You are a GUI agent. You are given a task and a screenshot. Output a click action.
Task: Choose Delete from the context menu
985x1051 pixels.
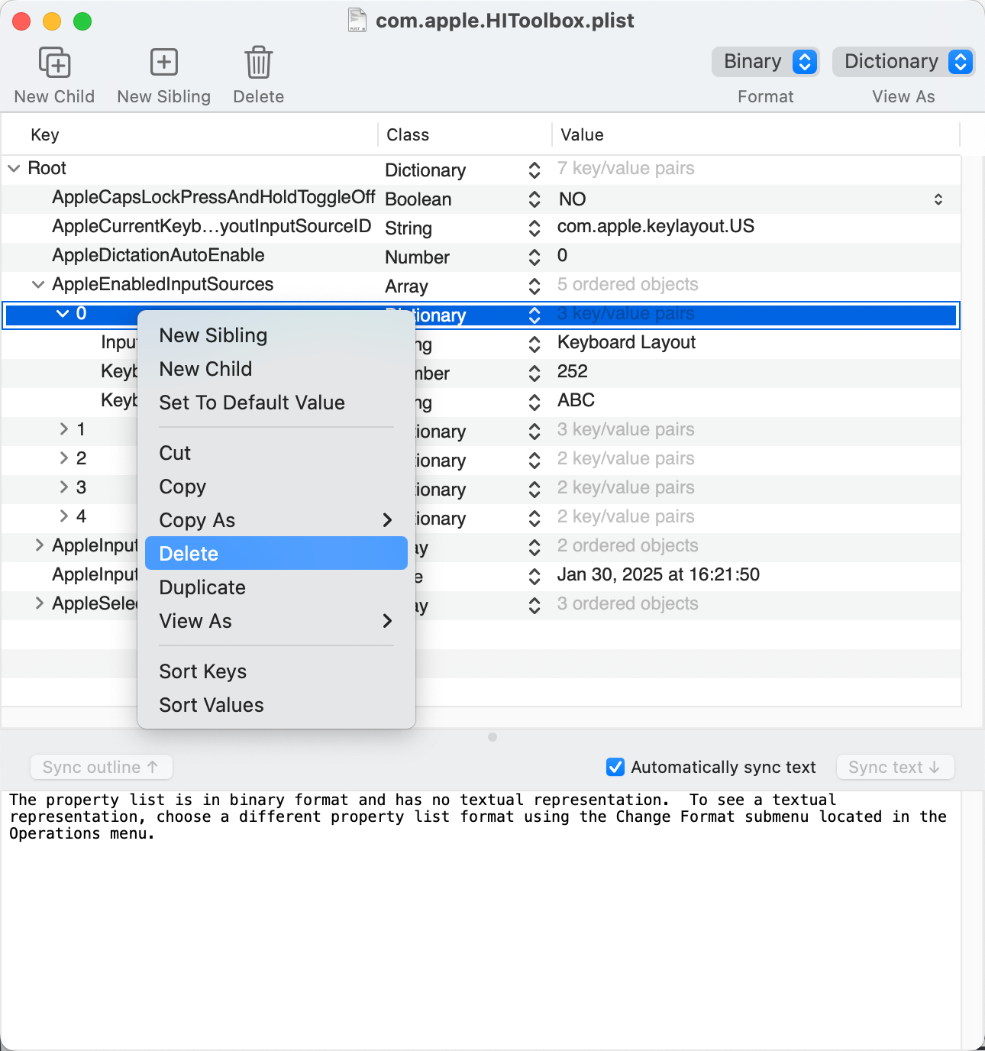coord(276,554)
